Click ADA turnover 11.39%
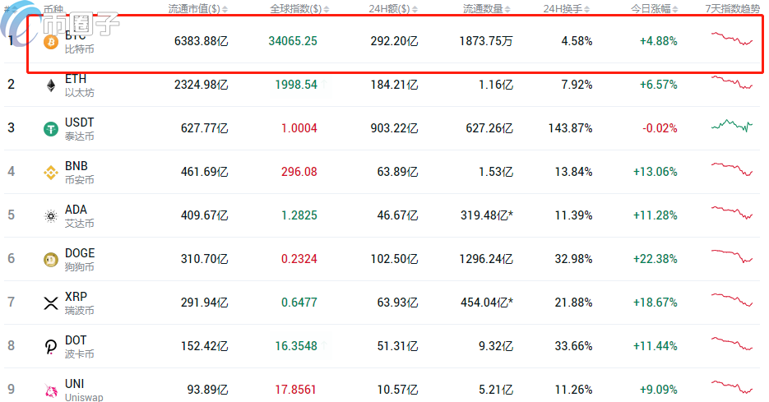 point(573,215)
